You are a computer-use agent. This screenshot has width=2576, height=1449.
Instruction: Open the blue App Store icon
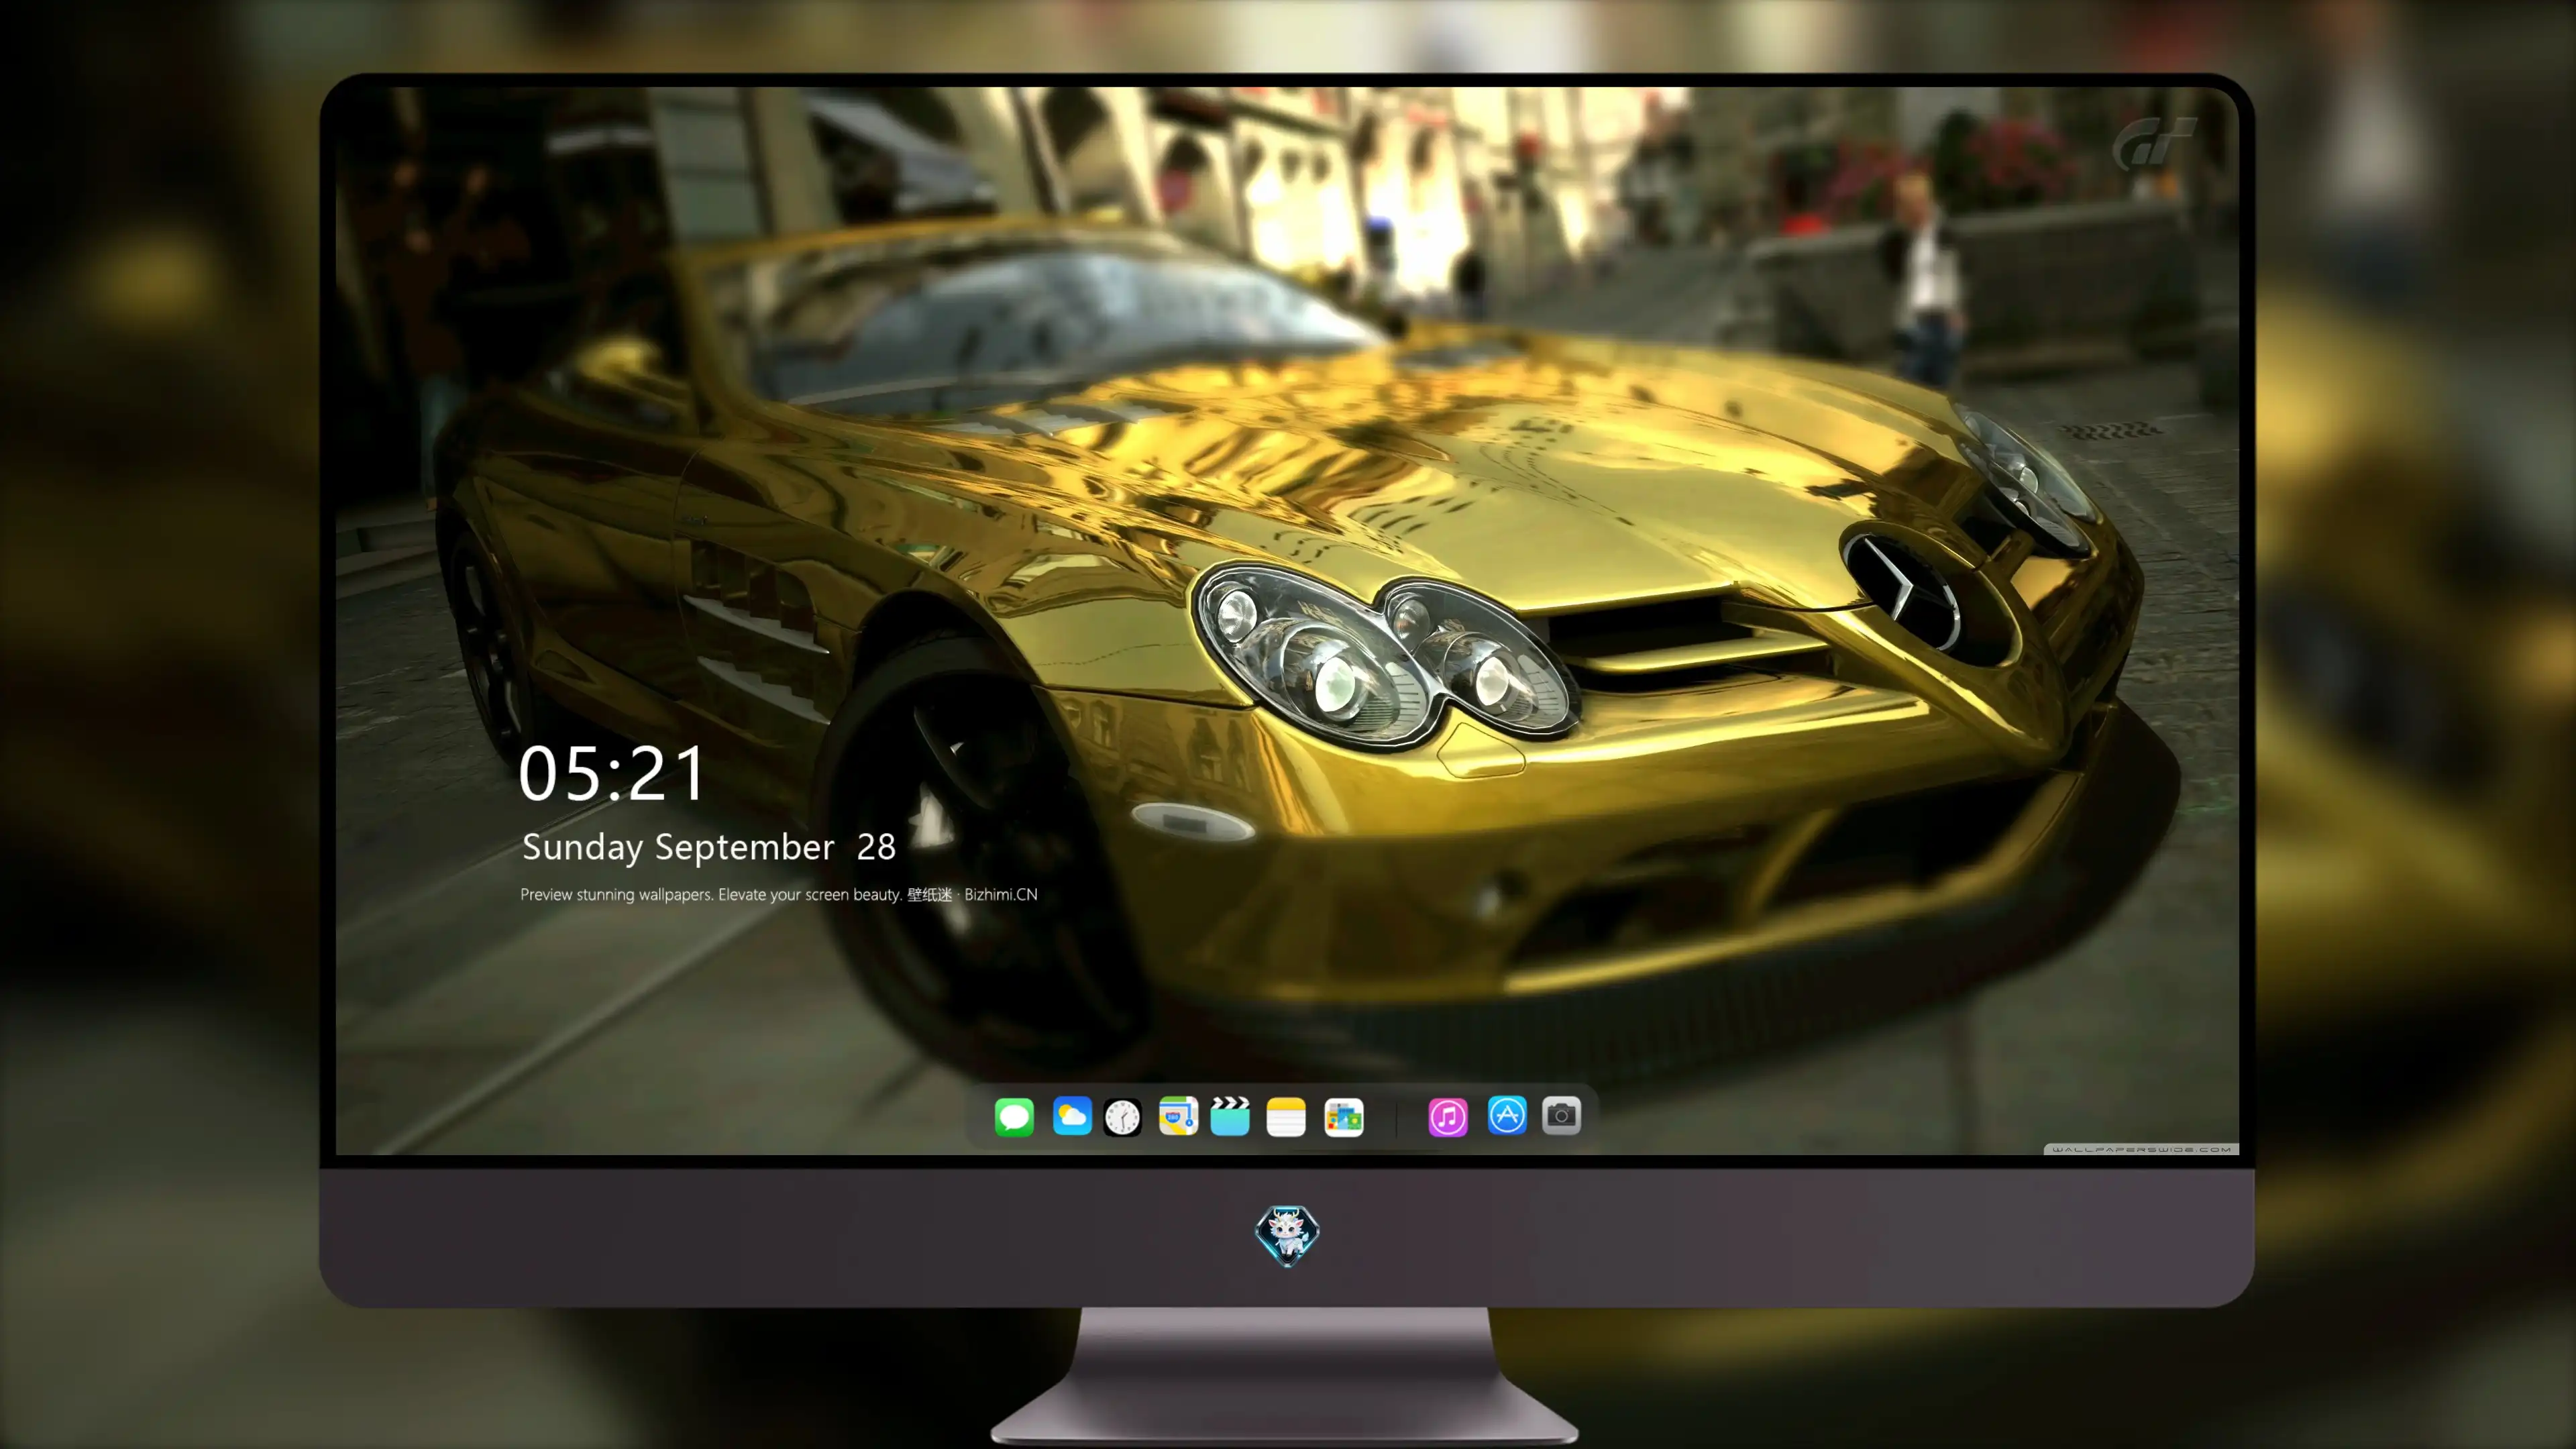pyautogui.click(x=1507, y=1115)
